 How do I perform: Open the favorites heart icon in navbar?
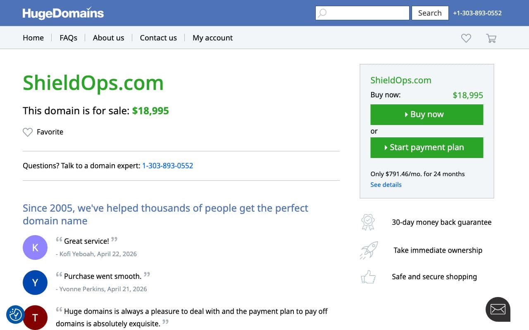point(466,38)
